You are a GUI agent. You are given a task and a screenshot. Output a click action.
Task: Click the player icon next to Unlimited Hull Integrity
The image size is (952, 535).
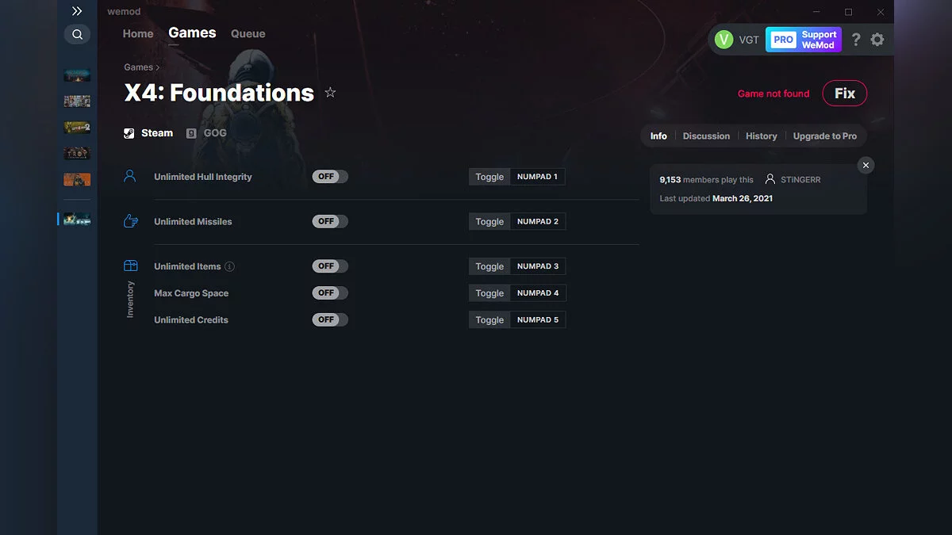[129, 176]
